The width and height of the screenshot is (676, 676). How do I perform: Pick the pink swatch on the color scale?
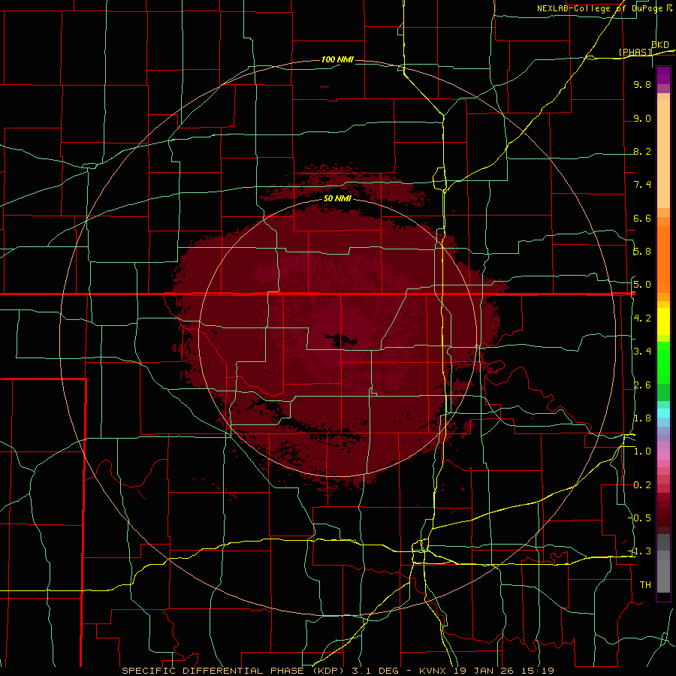pyautogui.click(x=663, y=455)
